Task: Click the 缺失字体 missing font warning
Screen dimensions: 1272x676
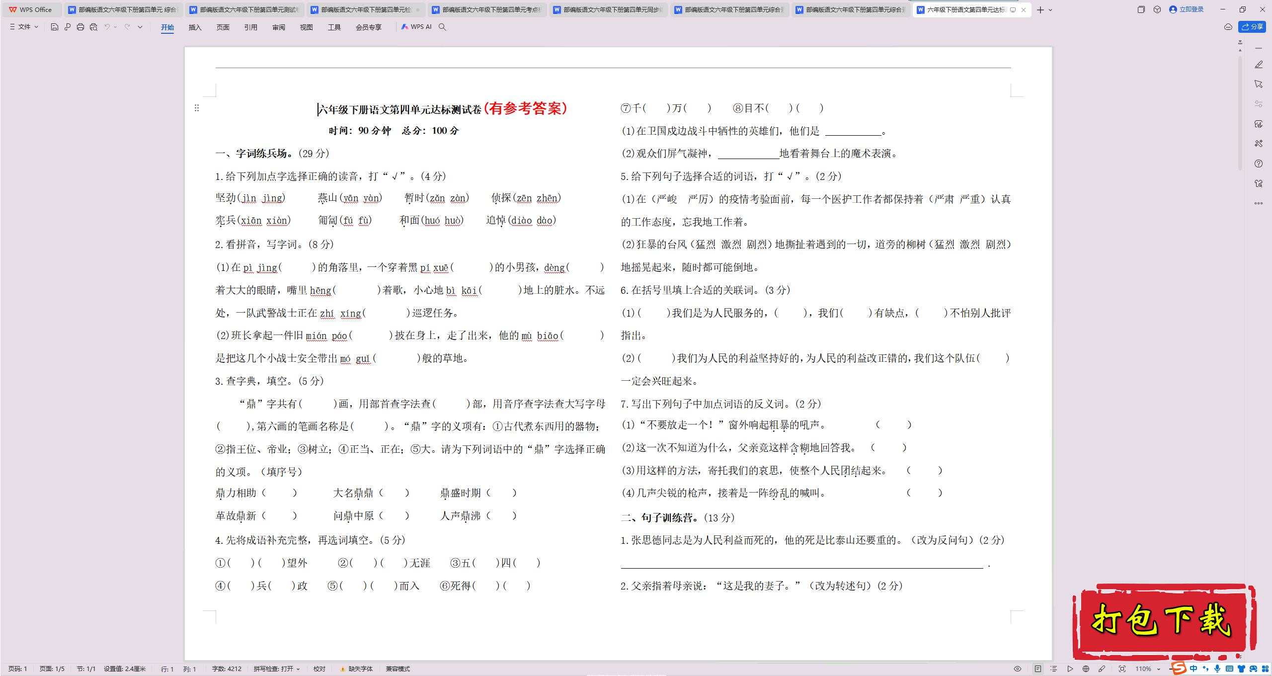Action: [x=357, y=669]
